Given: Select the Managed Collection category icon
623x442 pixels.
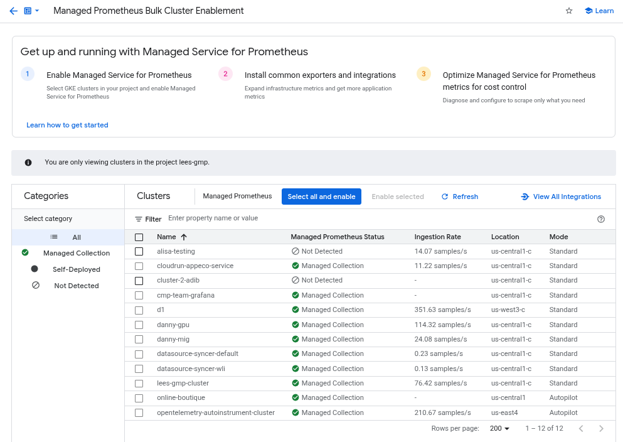Looking at the screenshot, I should [x=24, y=253].
